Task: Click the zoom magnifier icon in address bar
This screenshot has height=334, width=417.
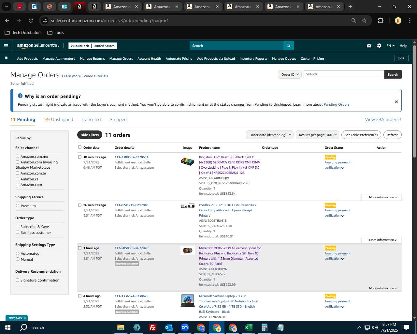Action: [354, 21]
